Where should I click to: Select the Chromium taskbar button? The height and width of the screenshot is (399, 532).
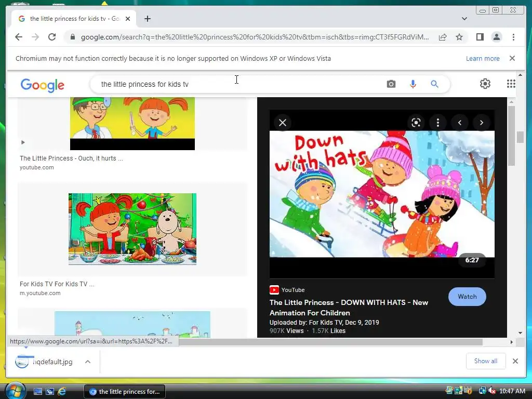tap(125, 392)
